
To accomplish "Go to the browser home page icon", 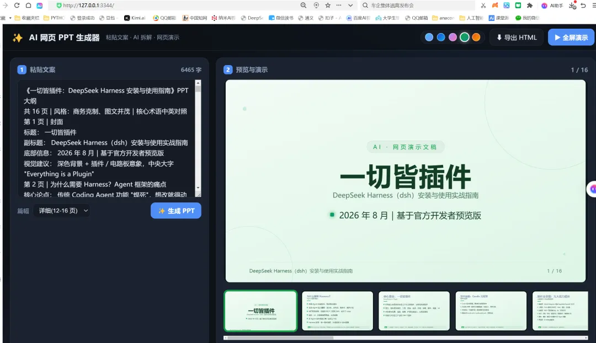I will point(29,6).
